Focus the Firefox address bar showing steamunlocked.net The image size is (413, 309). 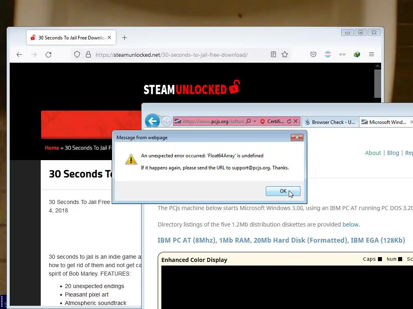pos(171,55)
